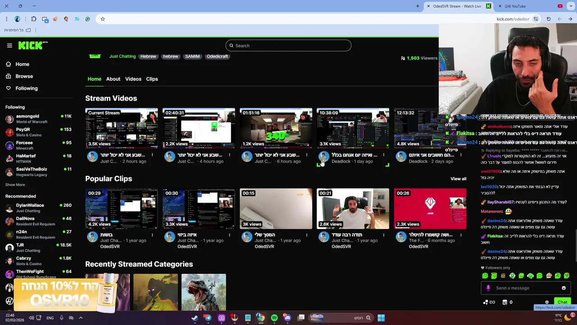Open the Chrome extensions puzzle icon

(34, 19)
